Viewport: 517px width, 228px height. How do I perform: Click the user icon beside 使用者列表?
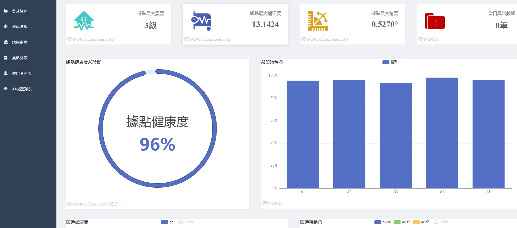tap(6, 73)
